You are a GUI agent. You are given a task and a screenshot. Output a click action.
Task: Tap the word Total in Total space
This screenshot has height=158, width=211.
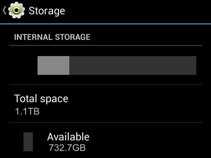coord(26,98)
